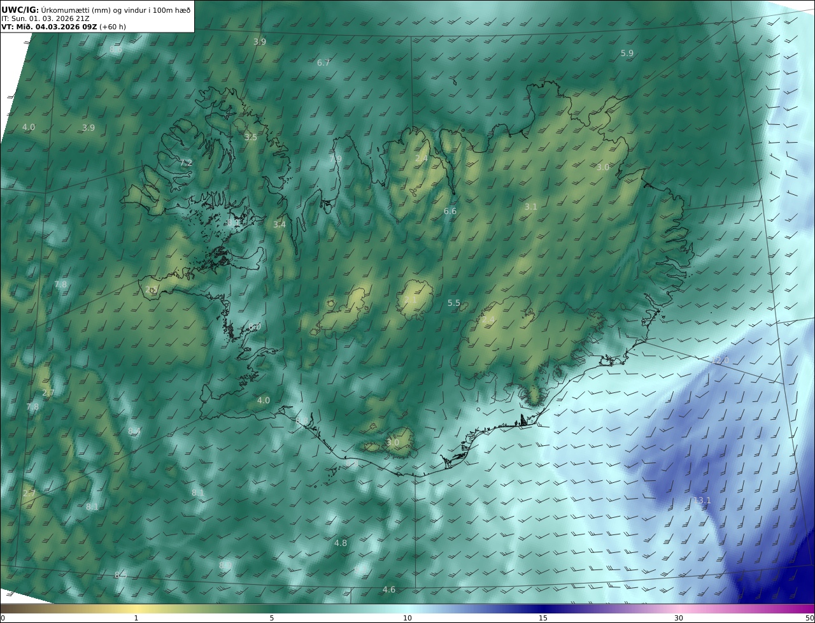
Task: Click the 13.1 value label in the blue area
Action: pyautogui.click(x=702, y=501)
